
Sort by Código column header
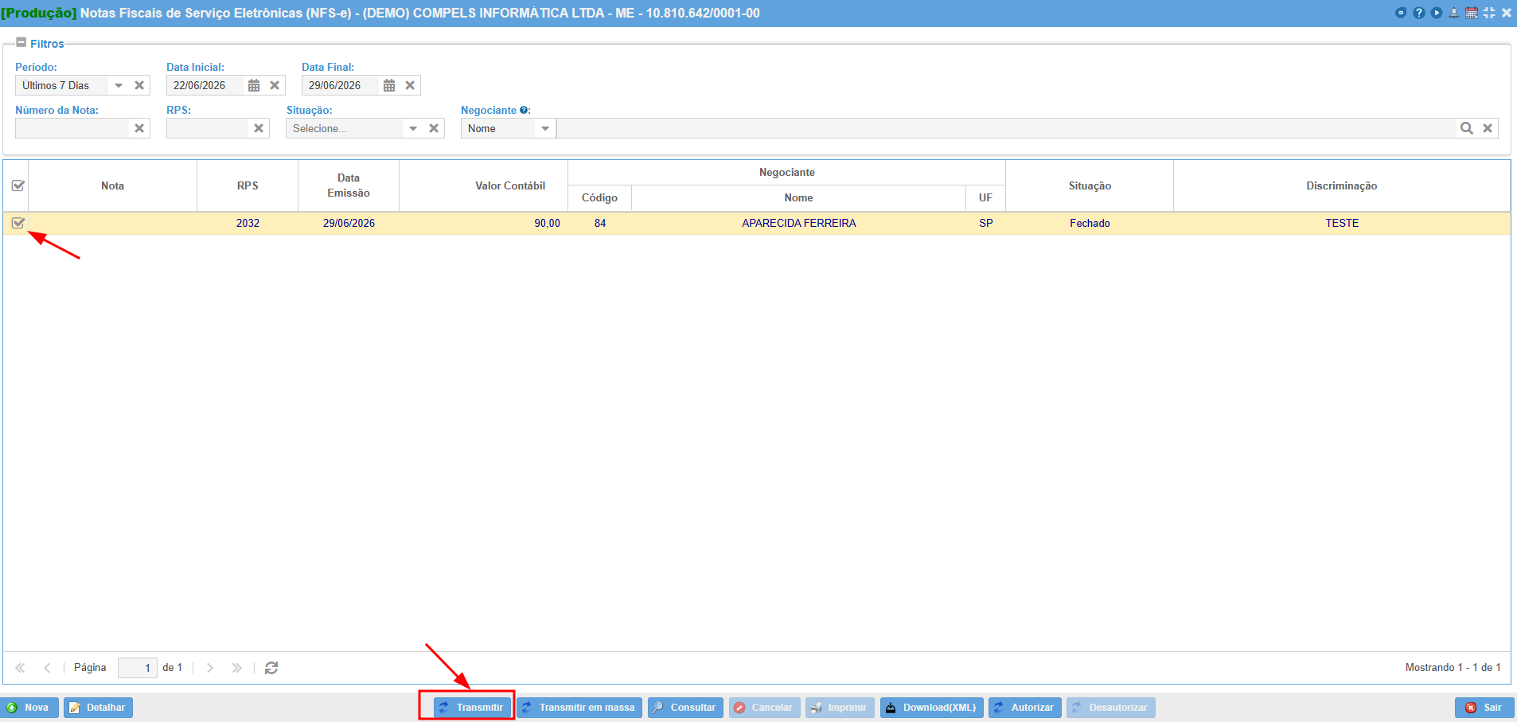[599, 198]
